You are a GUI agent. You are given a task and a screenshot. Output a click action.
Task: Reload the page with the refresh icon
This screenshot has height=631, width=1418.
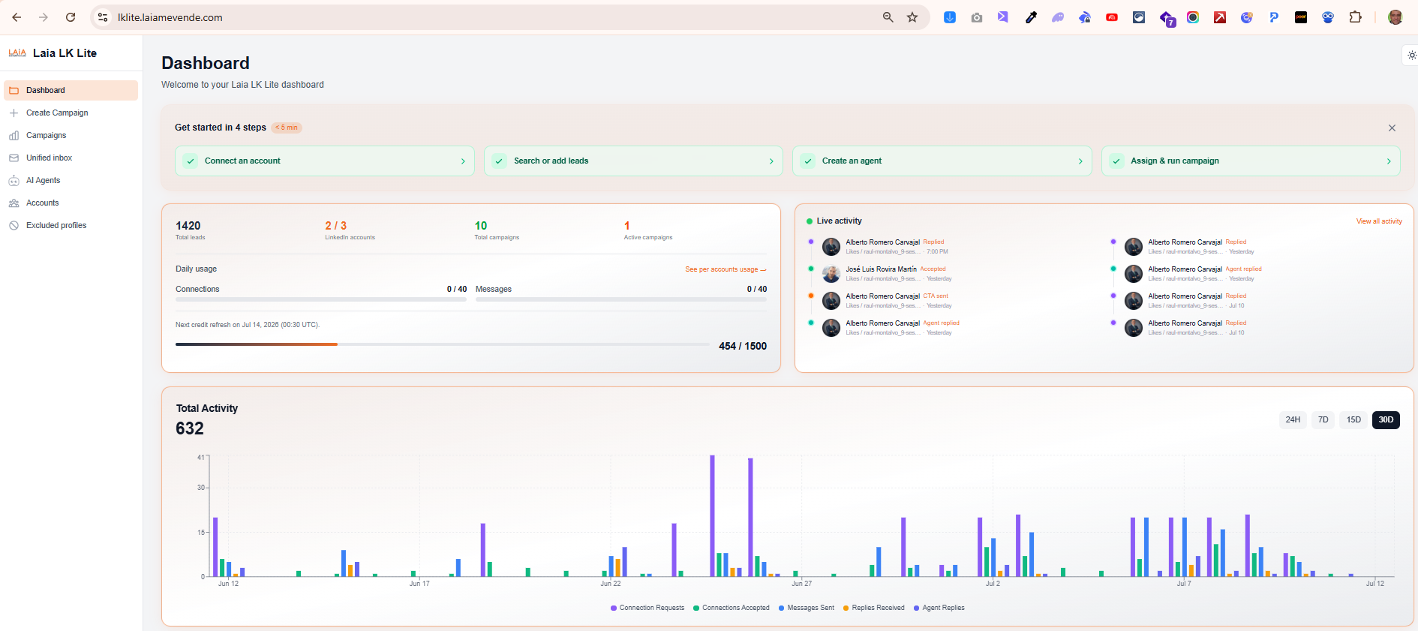71,17
